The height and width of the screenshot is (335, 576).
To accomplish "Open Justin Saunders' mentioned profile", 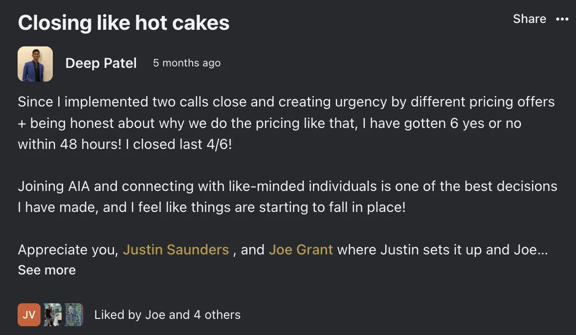I will [176, 250].
